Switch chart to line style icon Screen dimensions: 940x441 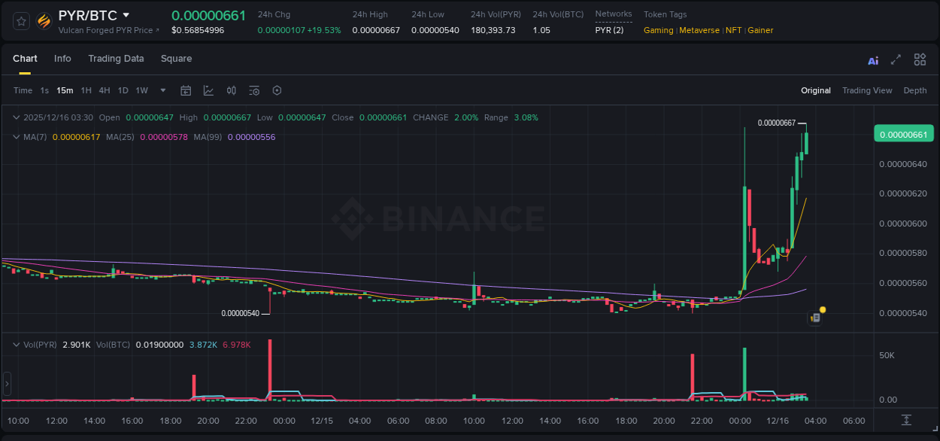tap(208, 90)
